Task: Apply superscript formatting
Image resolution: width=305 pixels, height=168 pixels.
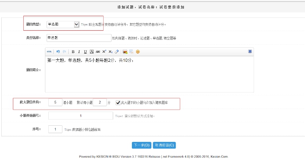Action: (x=104, y=52)
